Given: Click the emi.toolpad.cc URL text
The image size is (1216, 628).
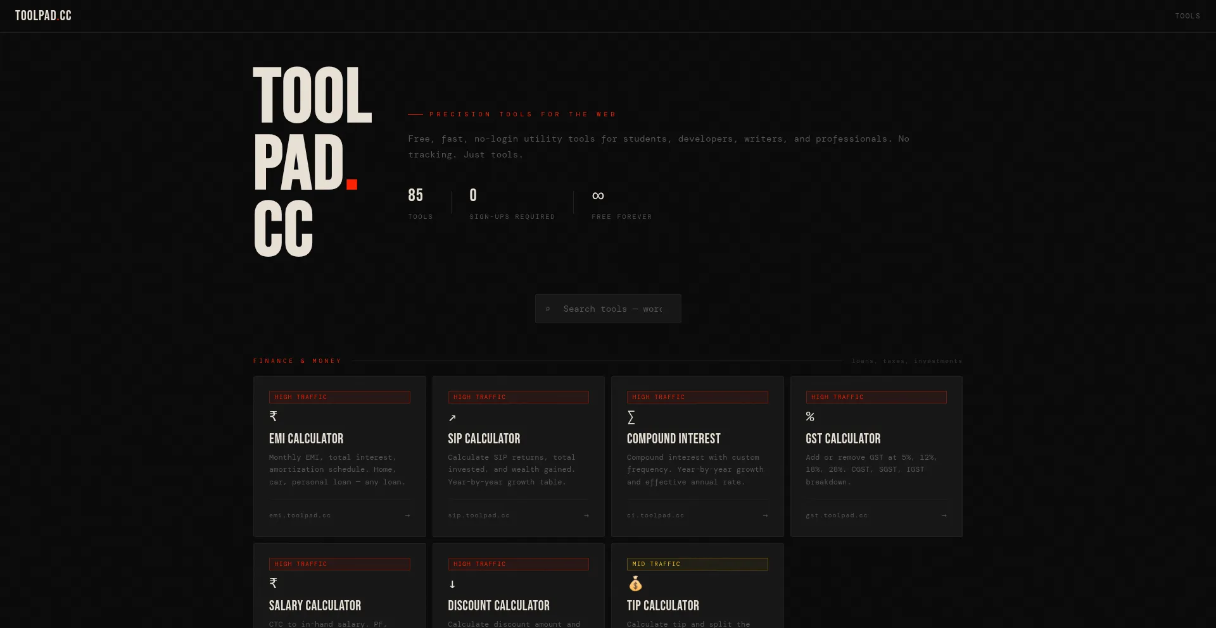Looking at the screenshot, I should (x=300, y=515).
